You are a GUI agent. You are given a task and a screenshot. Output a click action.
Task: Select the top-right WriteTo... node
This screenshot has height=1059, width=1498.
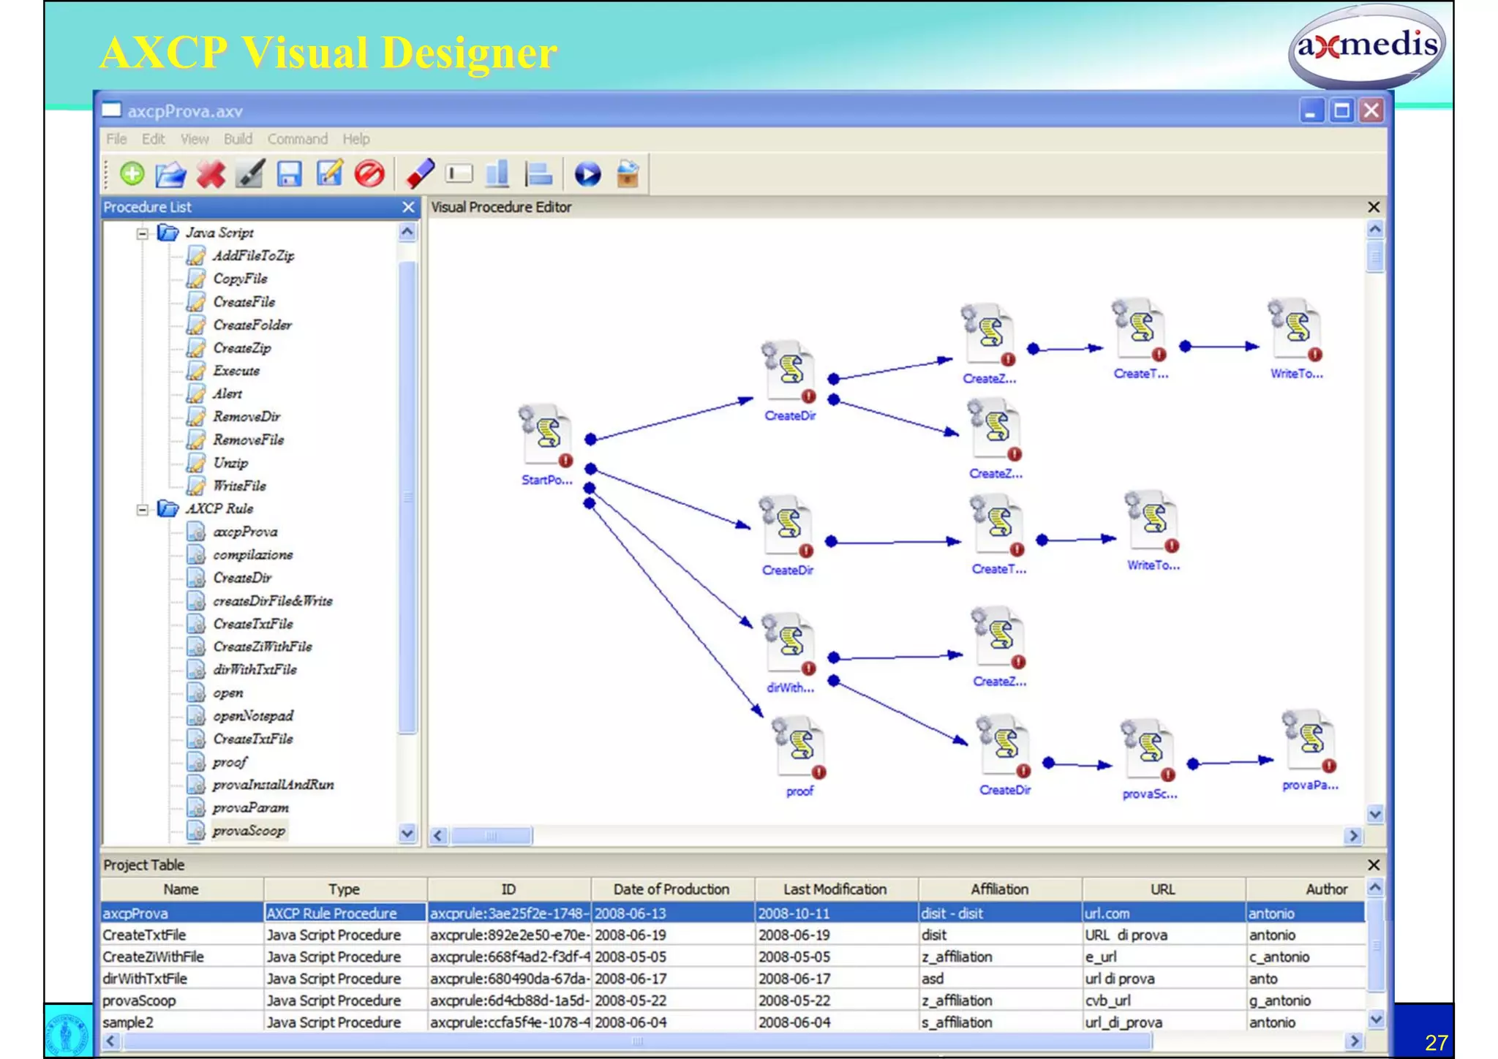click(x=1296, y=339)
